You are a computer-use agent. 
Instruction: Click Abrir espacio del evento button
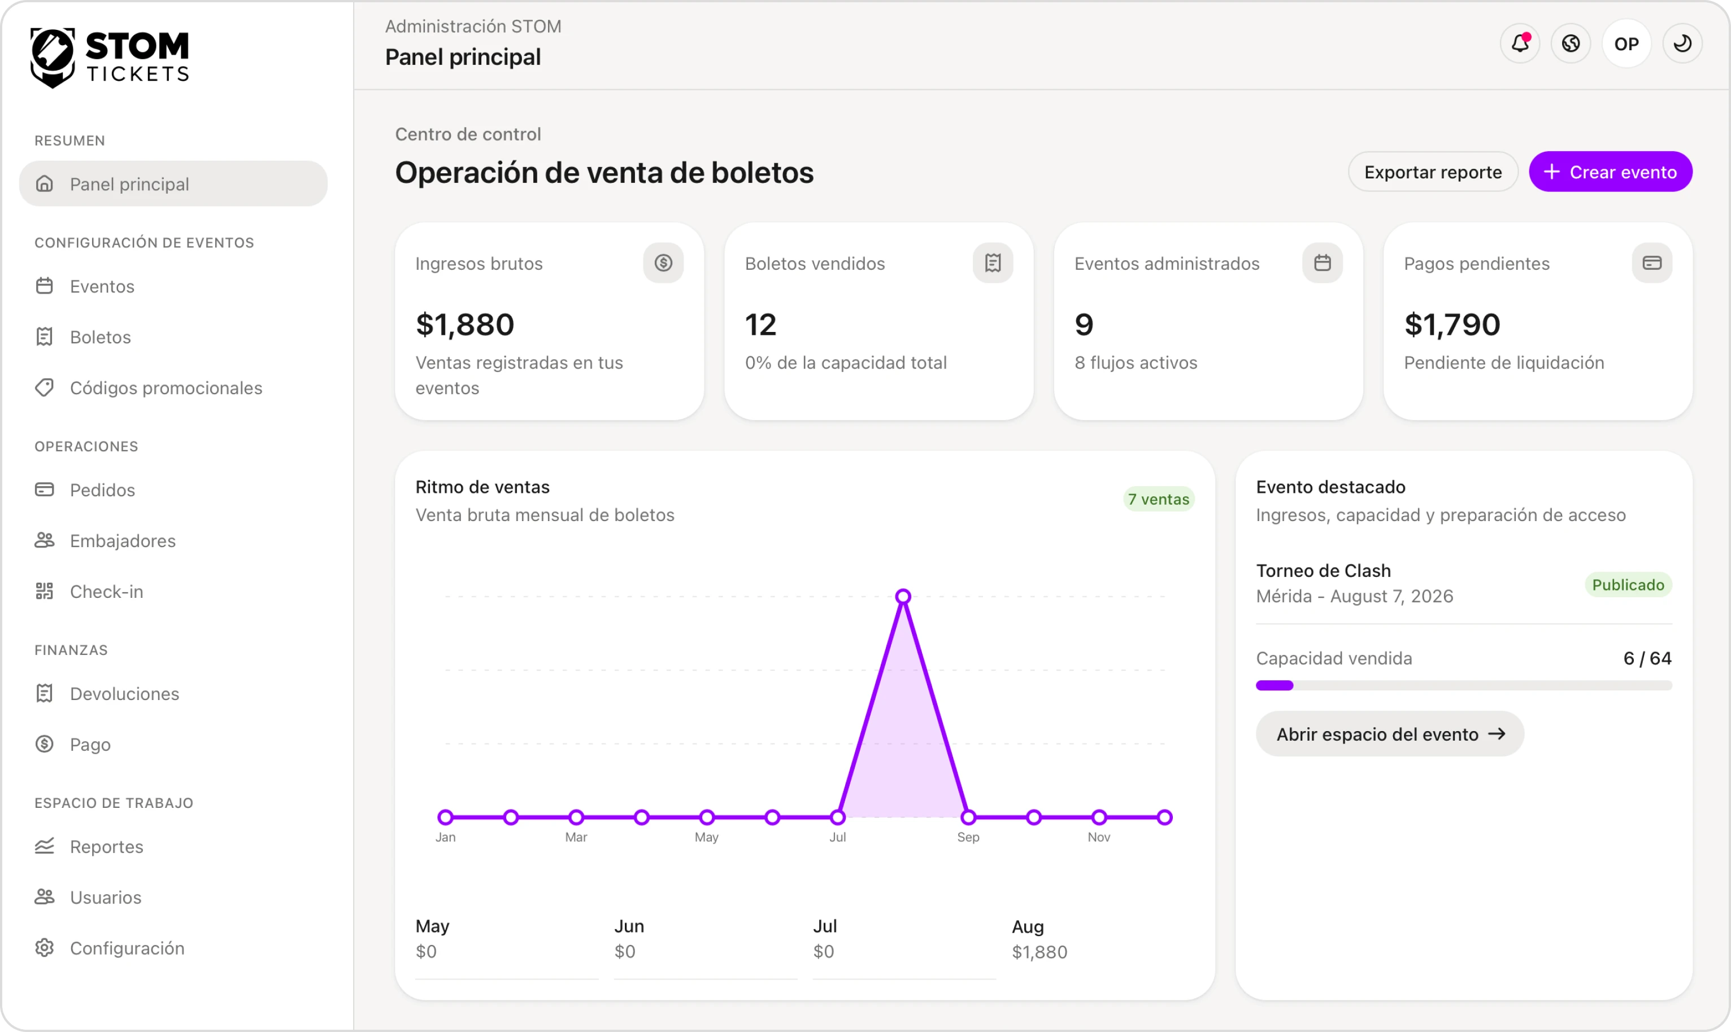[x=1390, y=734]
